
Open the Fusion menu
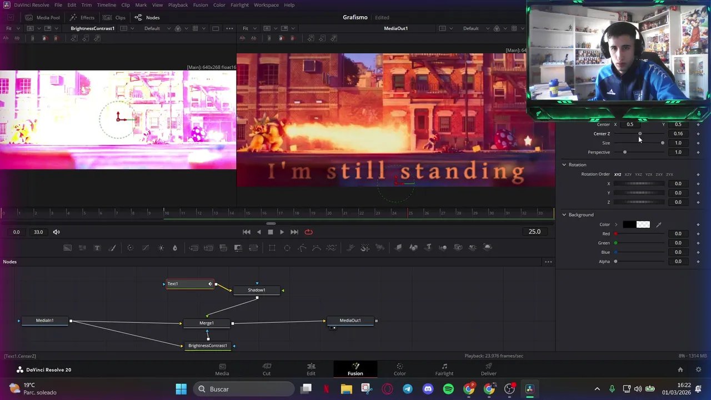pyautogui.click(x=201, y=5)
